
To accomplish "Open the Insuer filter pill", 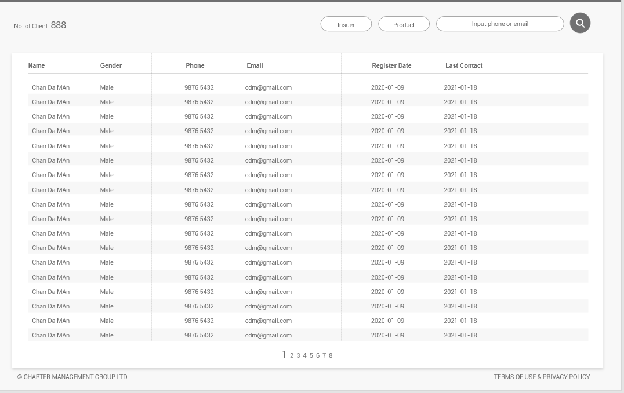I will [346, 24].
